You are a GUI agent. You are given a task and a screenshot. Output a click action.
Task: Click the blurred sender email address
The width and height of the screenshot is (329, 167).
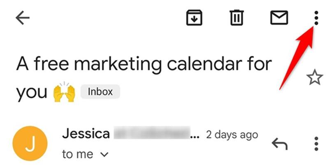[x=152, y=134]
